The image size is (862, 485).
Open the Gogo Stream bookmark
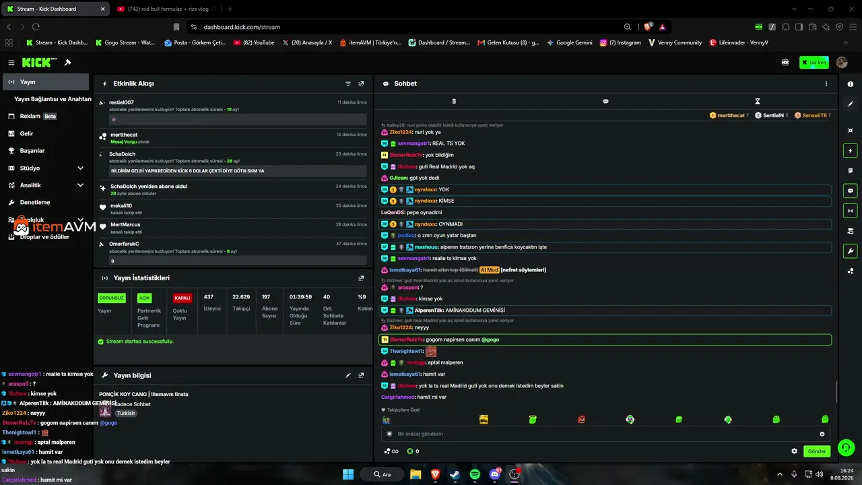tap(125, 42)
